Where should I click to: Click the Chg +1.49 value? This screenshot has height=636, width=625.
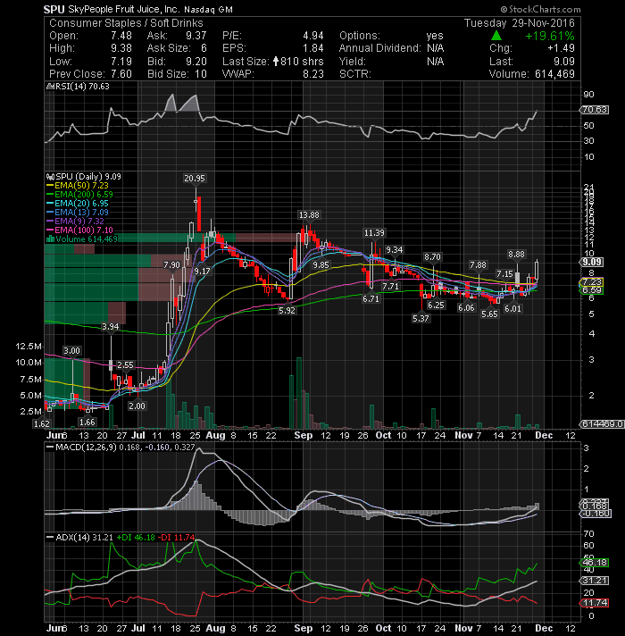pyautogui.click(x=561, y=48)
